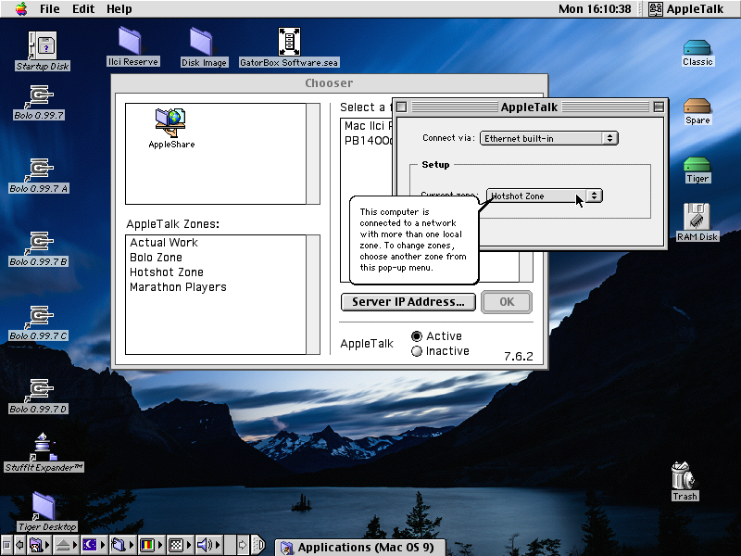Screen dimensions: 741x556
Task: Open the Apple menu
Action: (x=21, y=9)
